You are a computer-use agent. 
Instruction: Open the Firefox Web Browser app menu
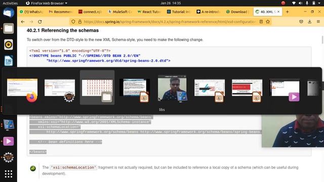[47, 3]
